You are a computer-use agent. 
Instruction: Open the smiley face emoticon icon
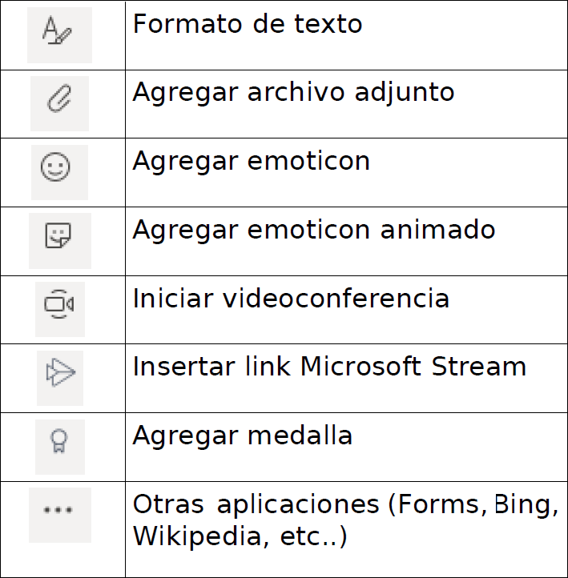click(59, 172)
